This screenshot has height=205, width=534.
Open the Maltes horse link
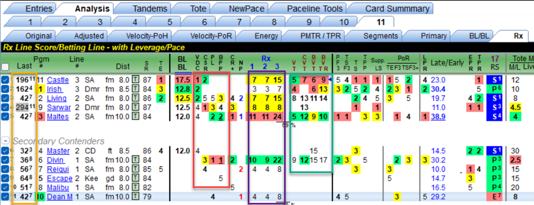click(x=58, y=117)
